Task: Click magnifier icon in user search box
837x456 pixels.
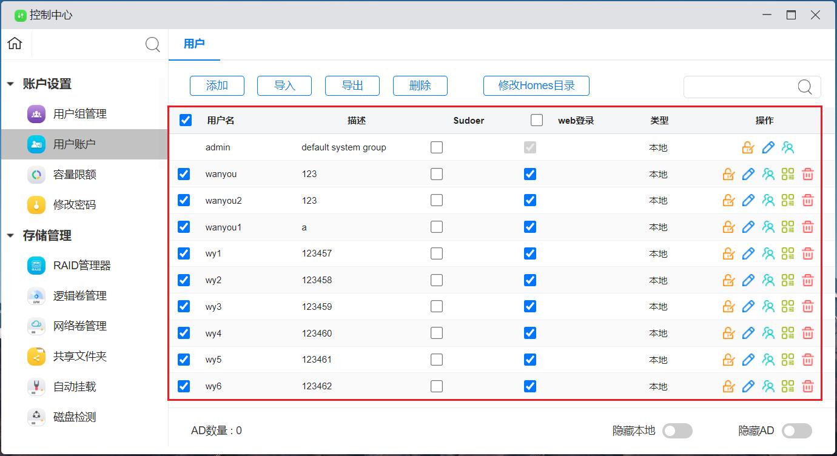Action: 804,87
